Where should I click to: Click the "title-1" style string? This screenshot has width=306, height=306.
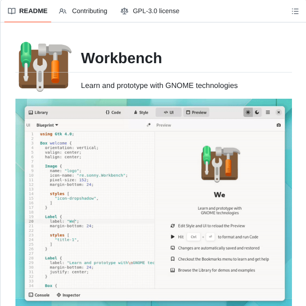[66, 240]
